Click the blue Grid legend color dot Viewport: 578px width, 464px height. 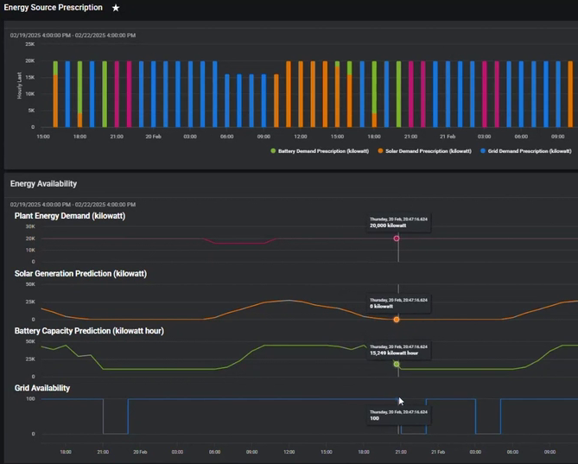coord(483,150)
